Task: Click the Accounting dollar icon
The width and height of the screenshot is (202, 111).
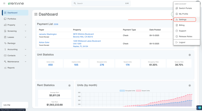Action: pyautogui.click(x=5, y=49)
